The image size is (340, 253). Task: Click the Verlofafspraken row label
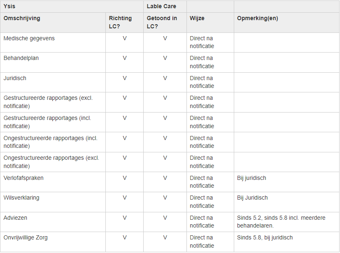coord(23,178)
